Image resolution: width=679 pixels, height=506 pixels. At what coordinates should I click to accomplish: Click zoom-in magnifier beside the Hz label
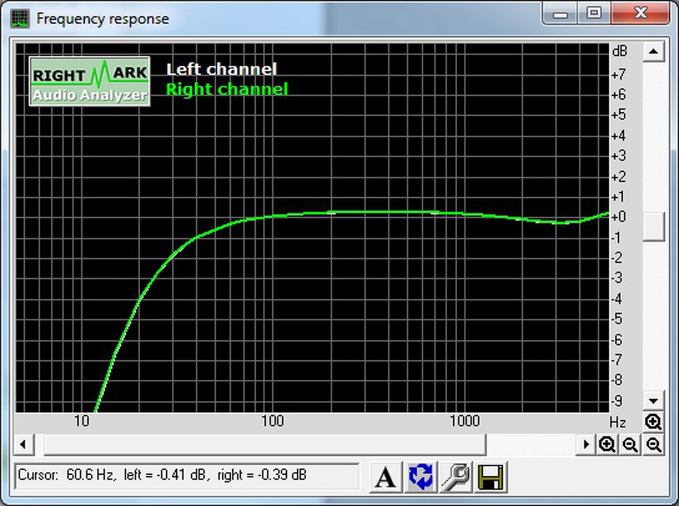(x=653, y=422)
